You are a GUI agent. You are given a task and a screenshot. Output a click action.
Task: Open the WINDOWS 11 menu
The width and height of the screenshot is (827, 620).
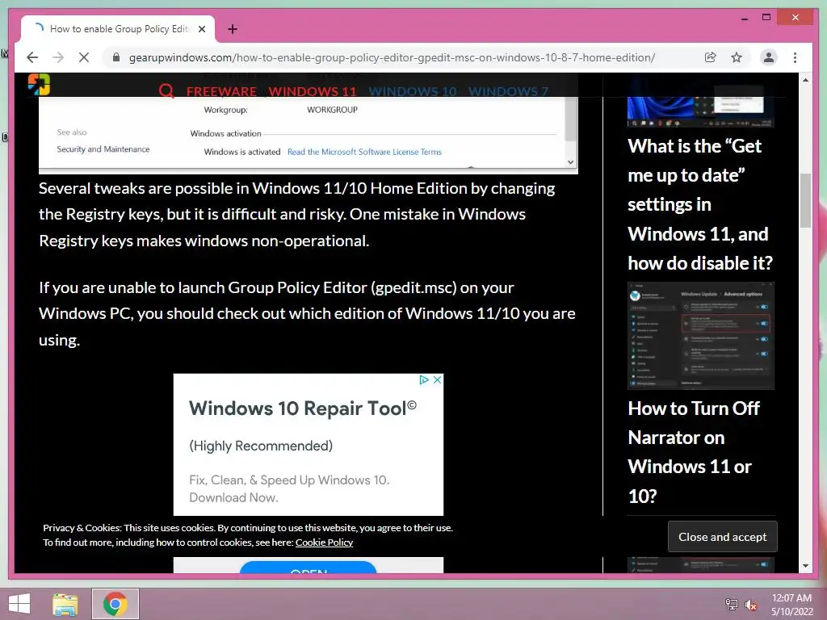(x=313, y=91)
